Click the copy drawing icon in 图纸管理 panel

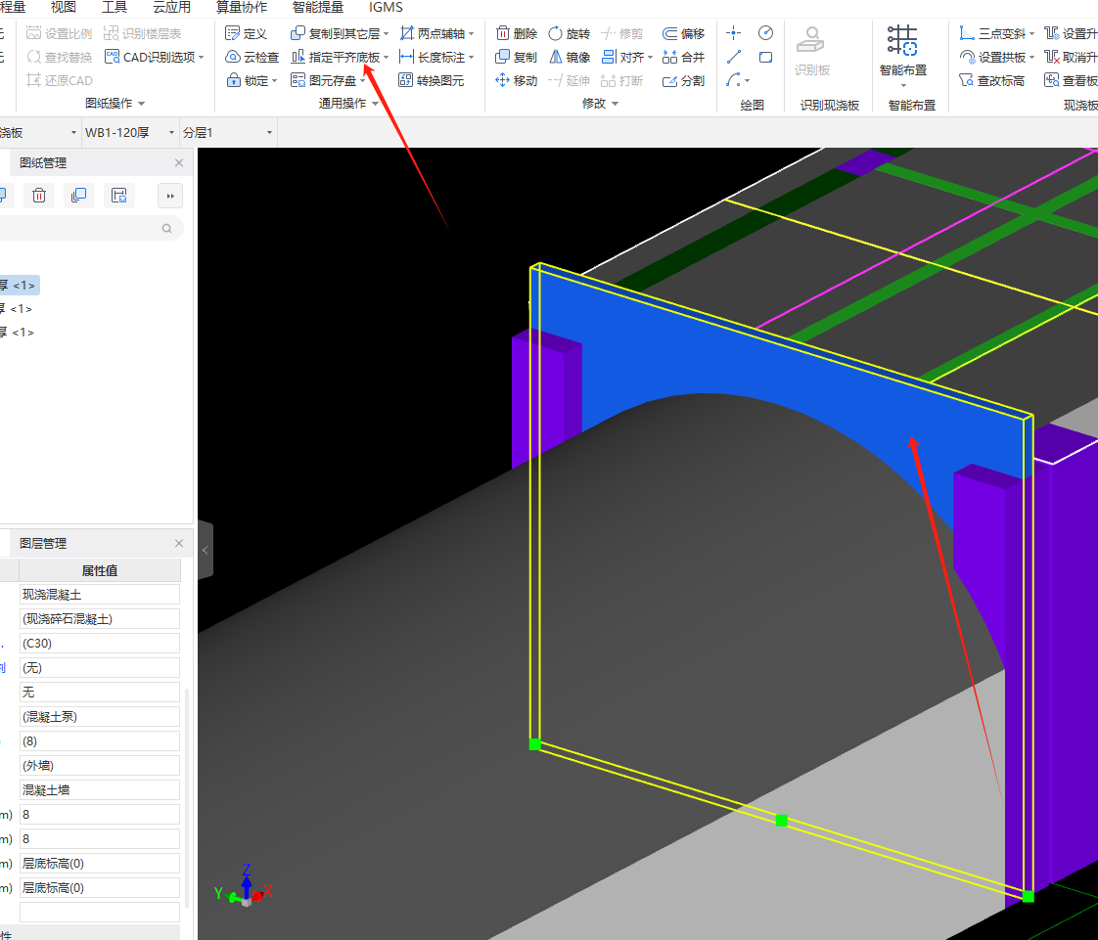79,196
